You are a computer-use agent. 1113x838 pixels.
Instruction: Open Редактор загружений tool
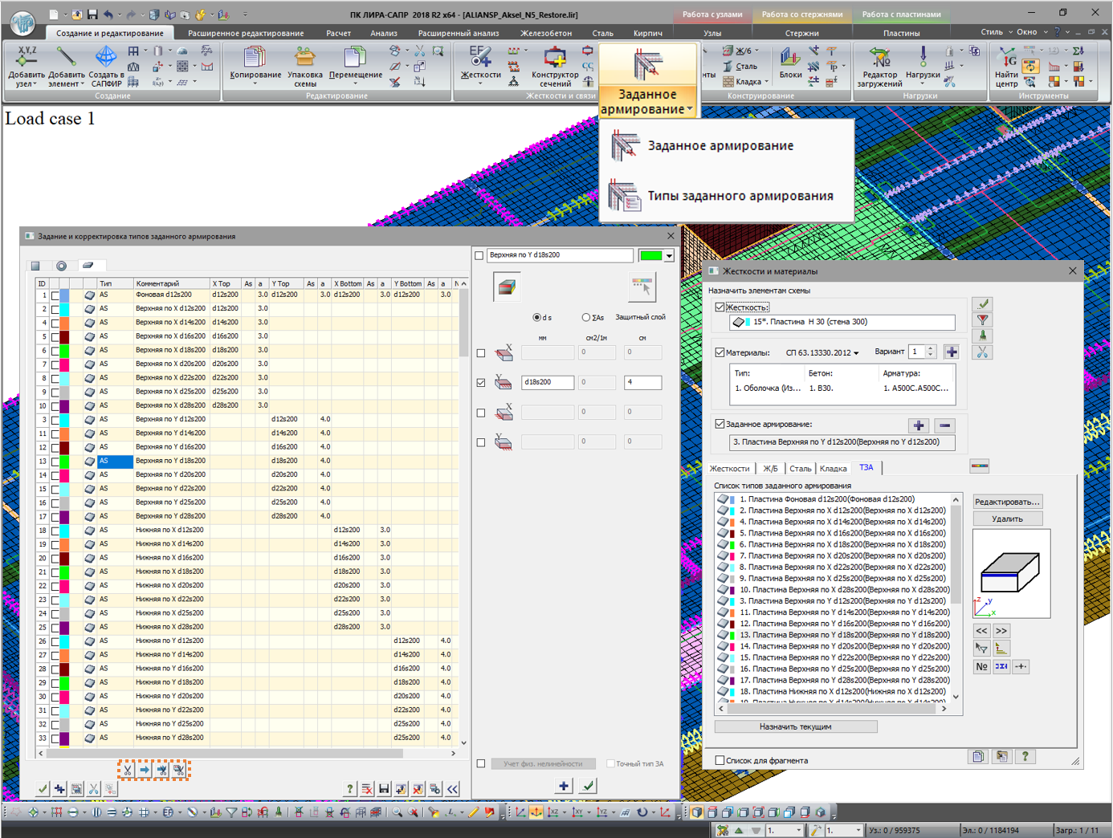click(x=879, y=66)
